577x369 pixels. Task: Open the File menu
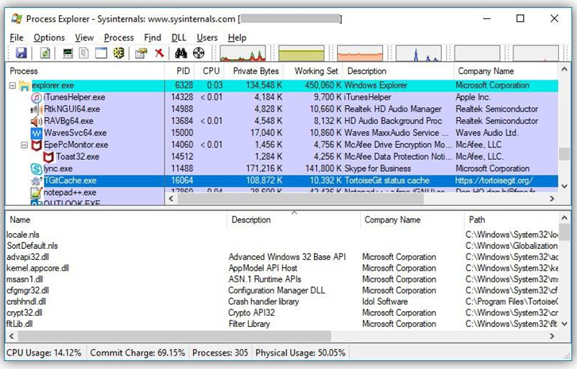click(17, 37)
